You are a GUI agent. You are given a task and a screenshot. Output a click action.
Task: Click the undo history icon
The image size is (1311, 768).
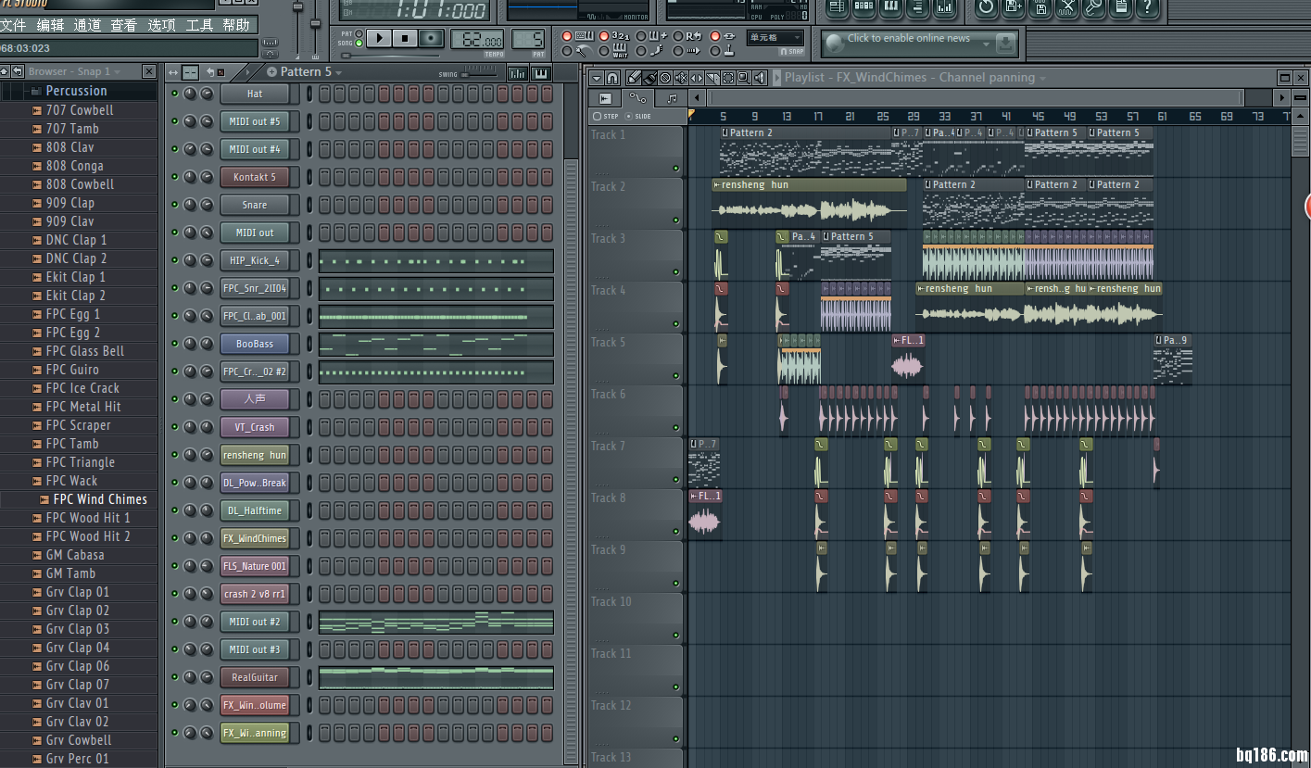987,8
